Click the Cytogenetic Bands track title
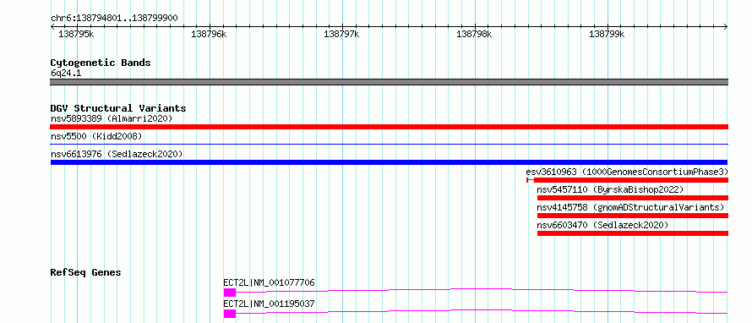 coord(101,63)
